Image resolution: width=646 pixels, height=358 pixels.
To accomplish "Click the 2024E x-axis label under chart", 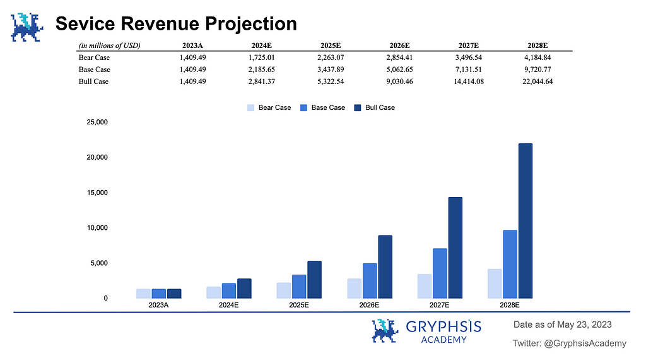I will pyautogui.click(x=228, y=304).
